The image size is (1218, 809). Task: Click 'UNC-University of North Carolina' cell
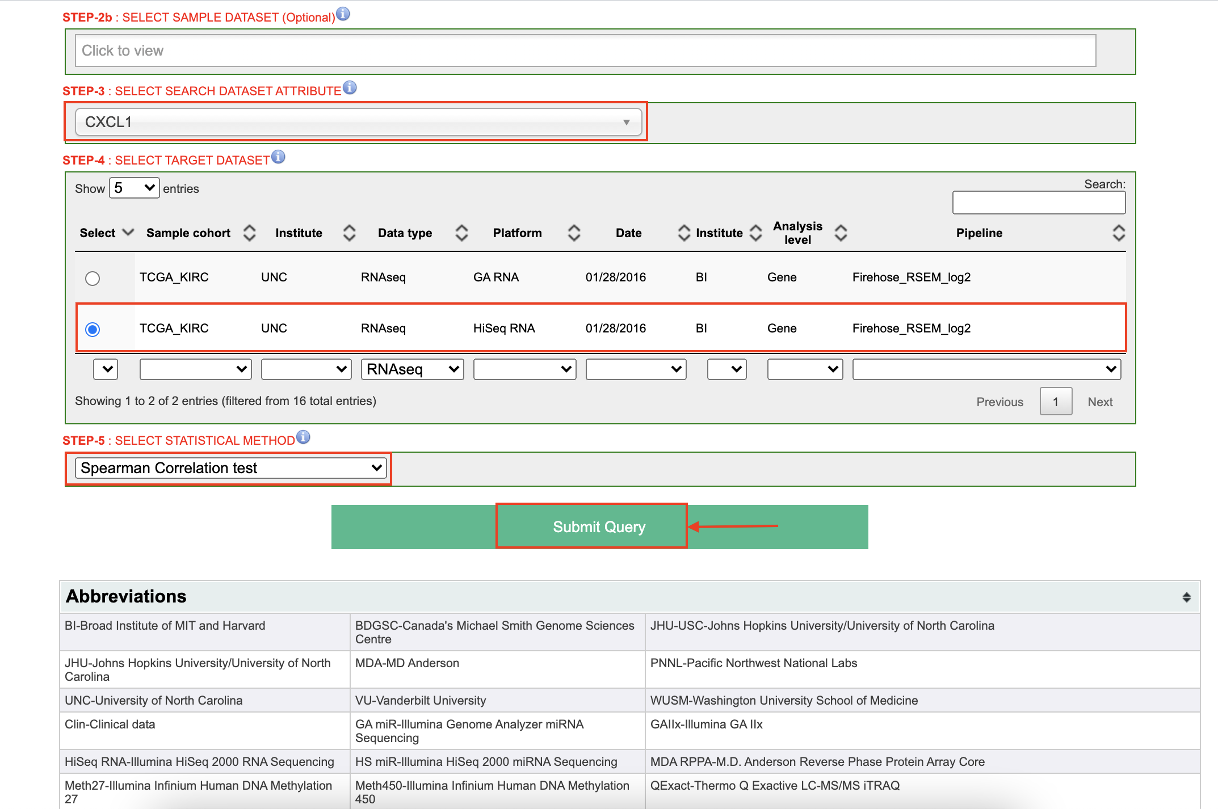pos(205,701)
